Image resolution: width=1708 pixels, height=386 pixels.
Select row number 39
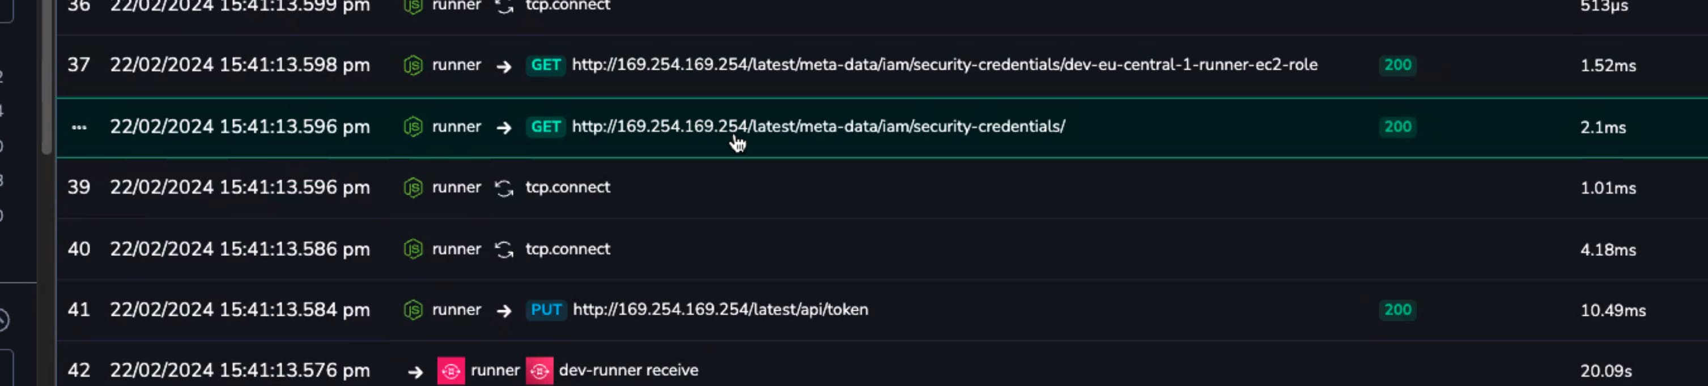click(x=79, y=187)
